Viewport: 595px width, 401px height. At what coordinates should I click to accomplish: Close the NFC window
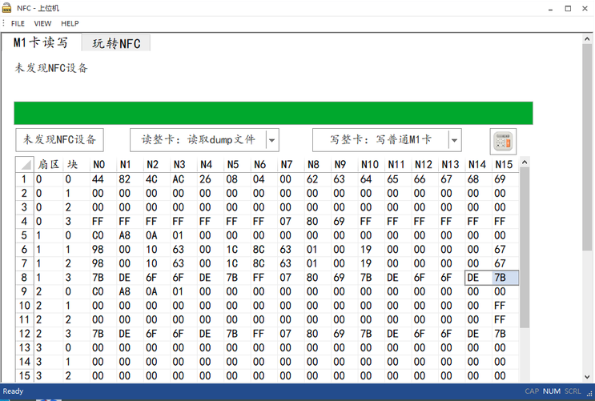pos(585,8)
